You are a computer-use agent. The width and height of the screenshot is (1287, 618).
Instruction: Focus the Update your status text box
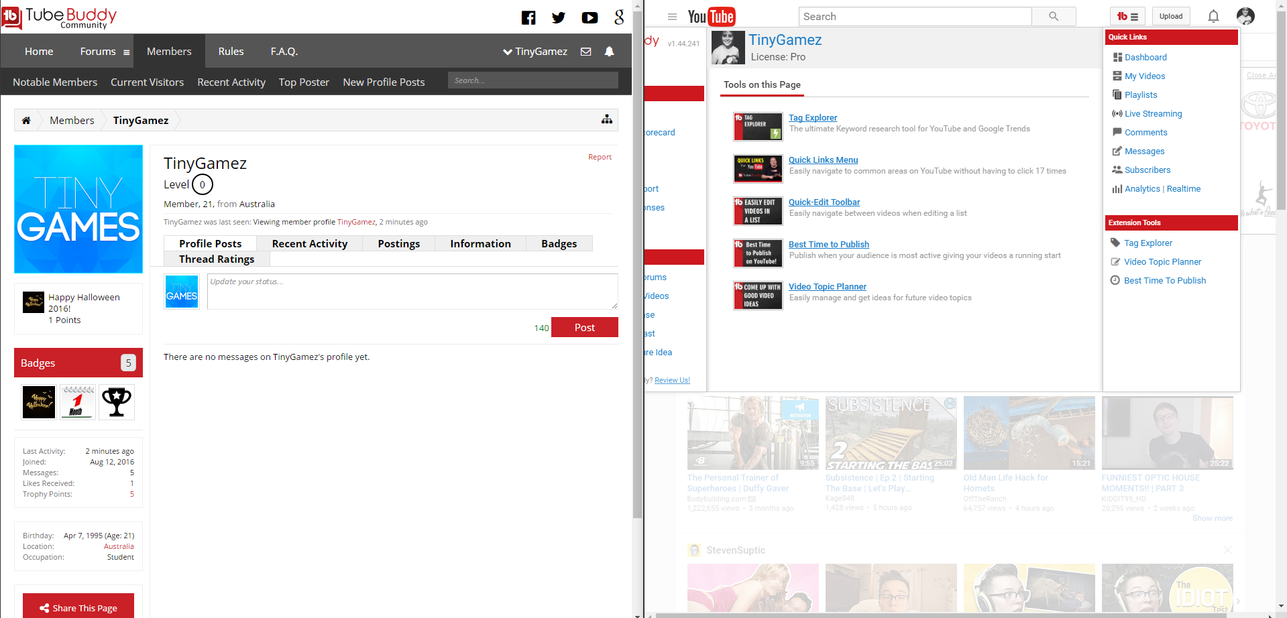pos(412,292)
